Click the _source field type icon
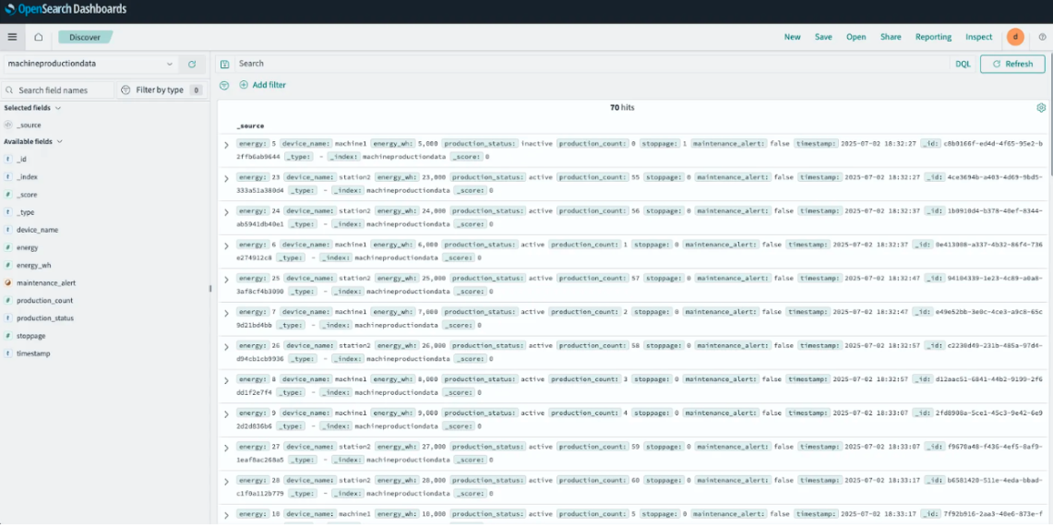The image size is (1053, 527). 8,125
